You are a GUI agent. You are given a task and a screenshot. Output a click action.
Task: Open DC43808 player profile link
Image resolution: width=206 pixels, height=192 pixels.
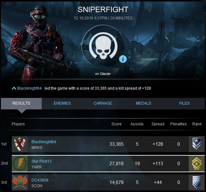[x=40, y=180]
